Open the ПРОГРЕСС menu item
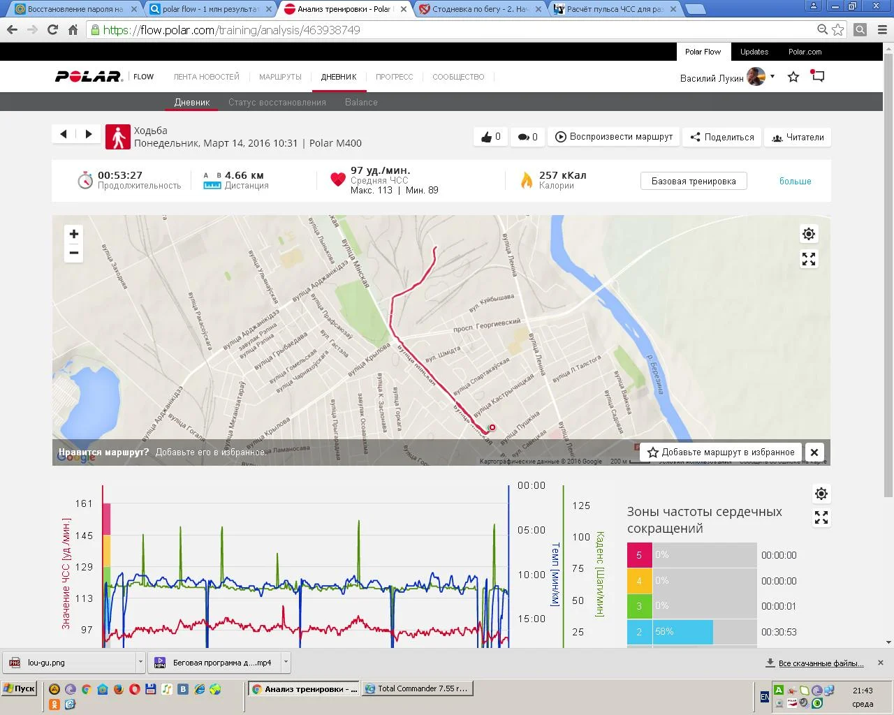 tap(394, 77)
